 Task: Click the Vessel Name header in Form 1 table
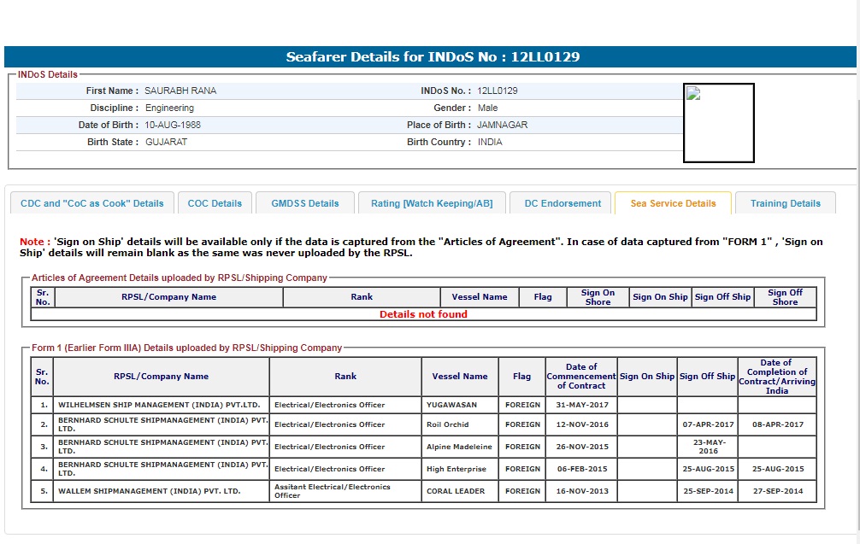tap(460, 377)
